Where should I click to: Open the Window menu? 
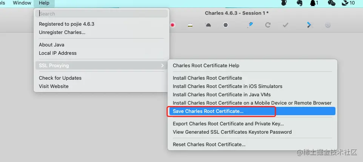click(x=22, y=3)
